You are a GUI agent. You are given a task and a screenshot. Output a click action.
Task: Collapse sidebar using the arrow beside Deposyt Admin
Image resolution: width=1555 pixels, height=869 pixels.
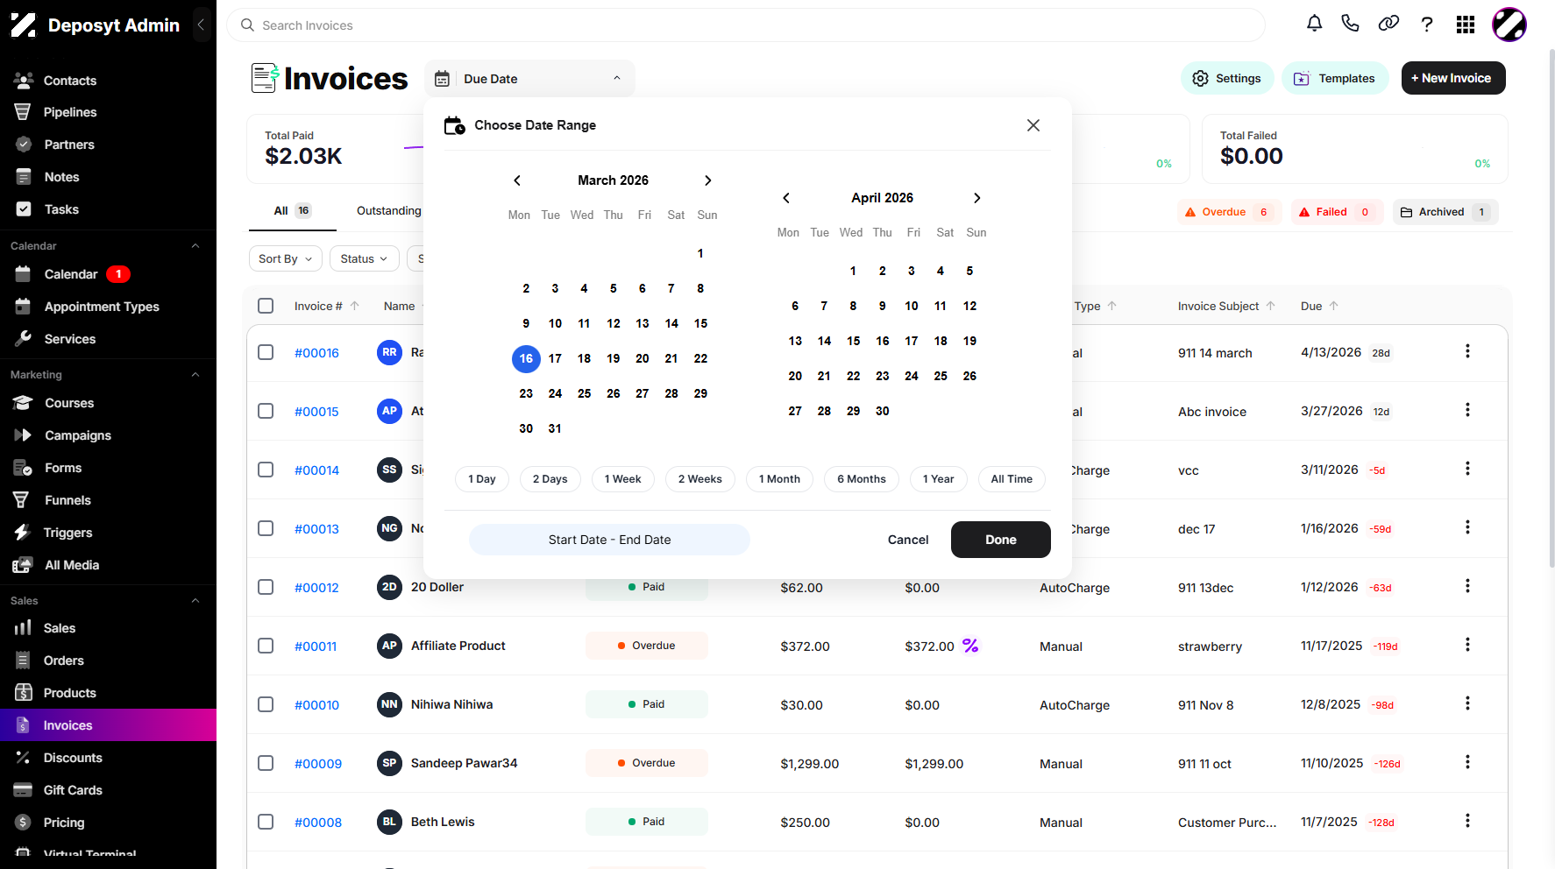pyautogui.click(x=202, y=25)
